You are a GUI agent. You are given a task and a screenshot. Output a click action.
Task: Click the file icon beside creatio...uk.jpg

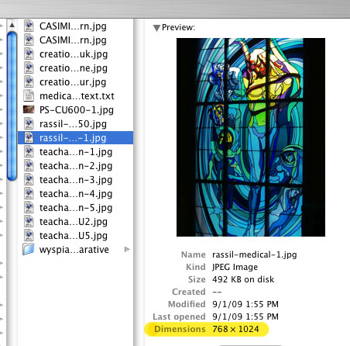pyautogui.click(x=29, y=54)
